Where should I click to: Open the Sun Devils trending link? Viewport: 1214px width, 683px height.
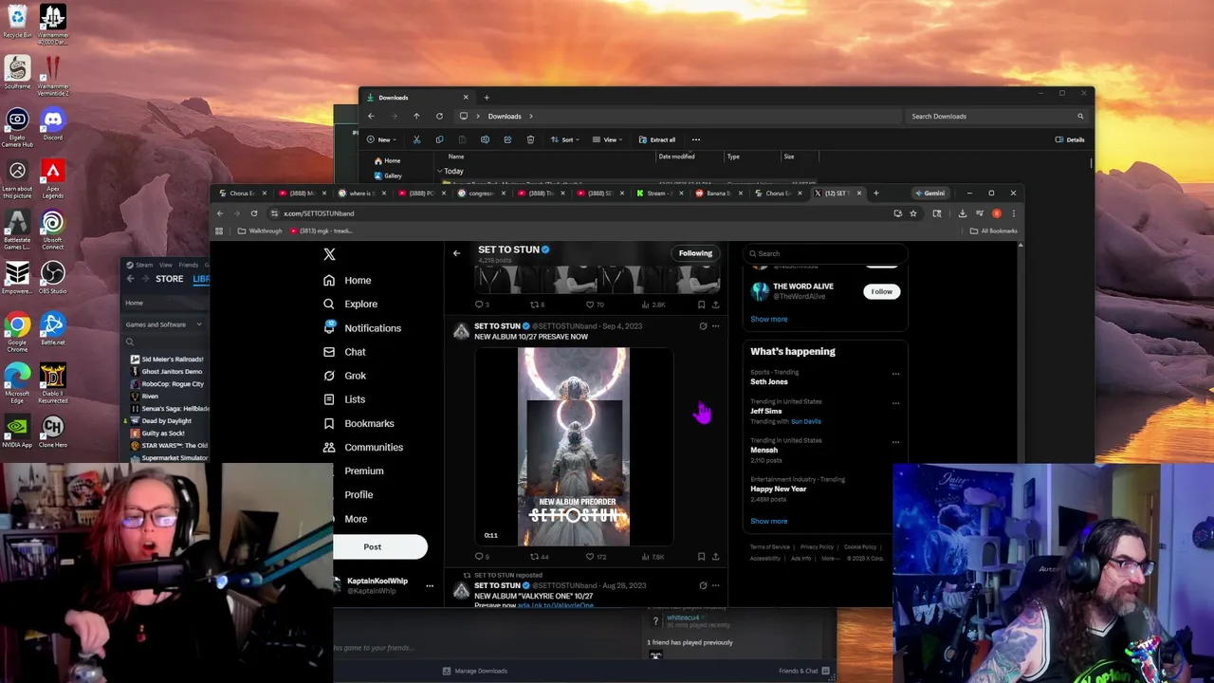(806, 421)
